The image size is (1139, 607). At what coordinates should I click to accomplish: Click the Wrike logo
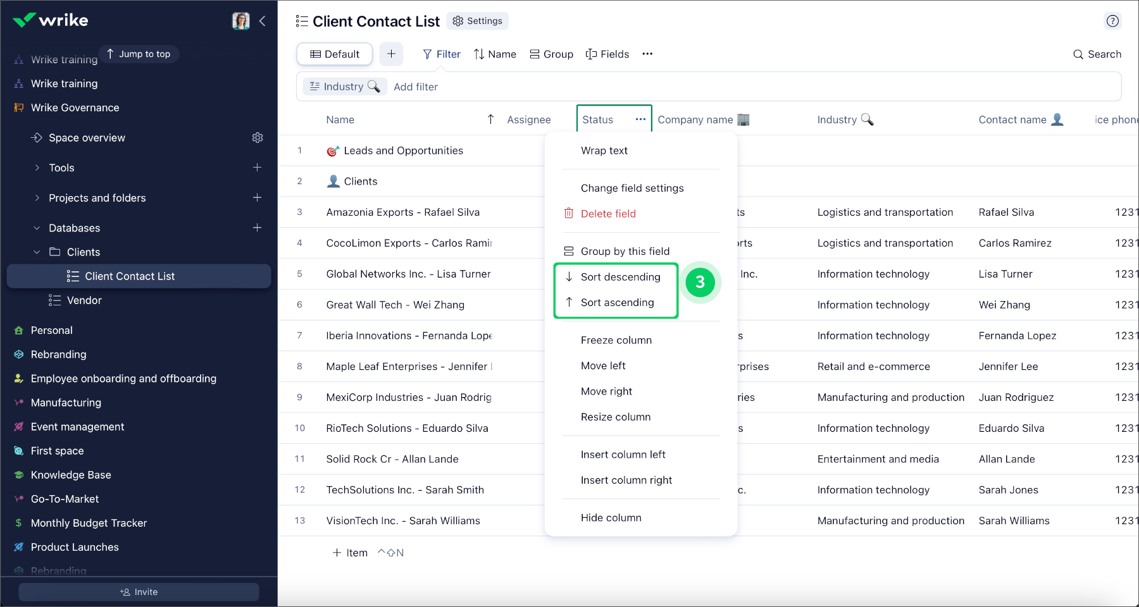tap(51, 20)
